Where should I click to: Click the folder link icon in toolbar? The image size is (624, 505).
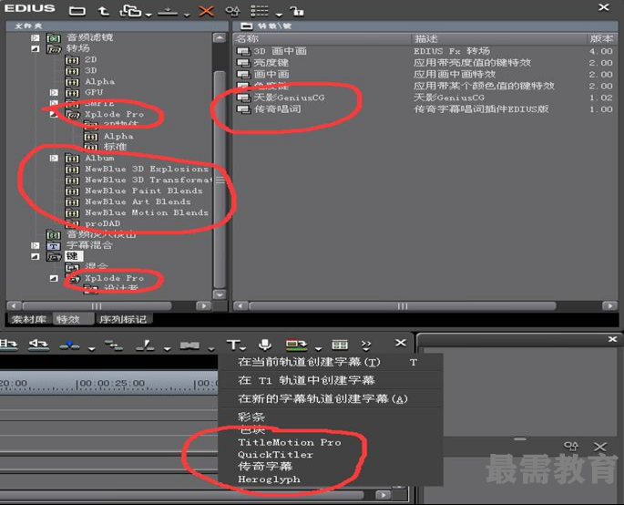pos(130,11)
